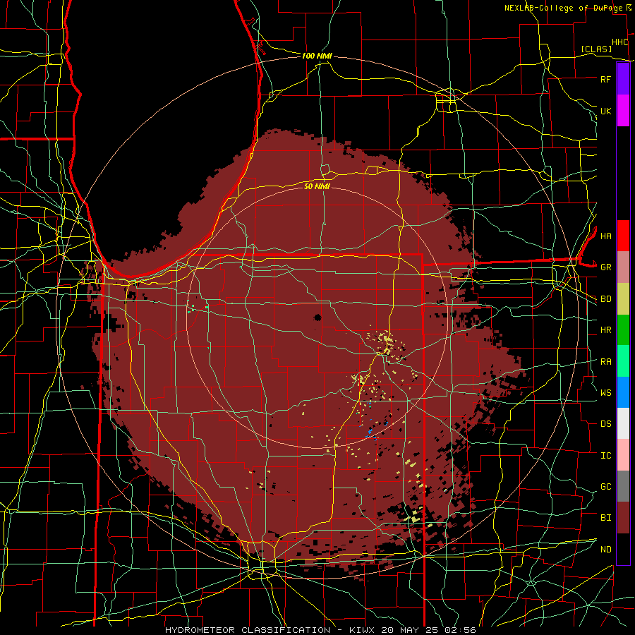Select the BD legend label
The image size is (635, 635).
pyautogui.click(x=605, y=299)
